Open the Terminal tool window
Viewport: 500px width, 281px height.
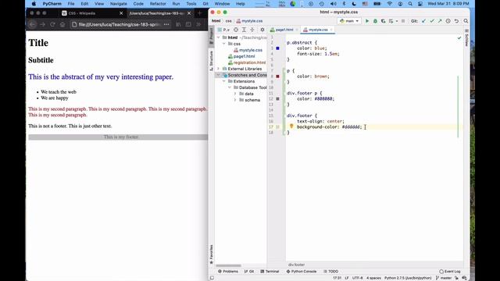(x=270, y=272)
